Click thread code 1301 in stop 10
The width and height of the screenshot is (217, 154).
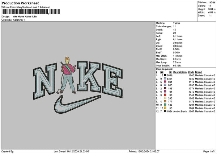tap(191, 105)
